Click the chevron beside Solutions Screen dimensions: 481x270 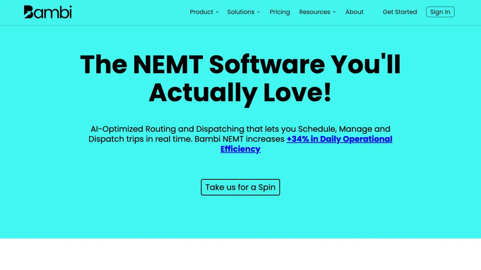(258, 13)
